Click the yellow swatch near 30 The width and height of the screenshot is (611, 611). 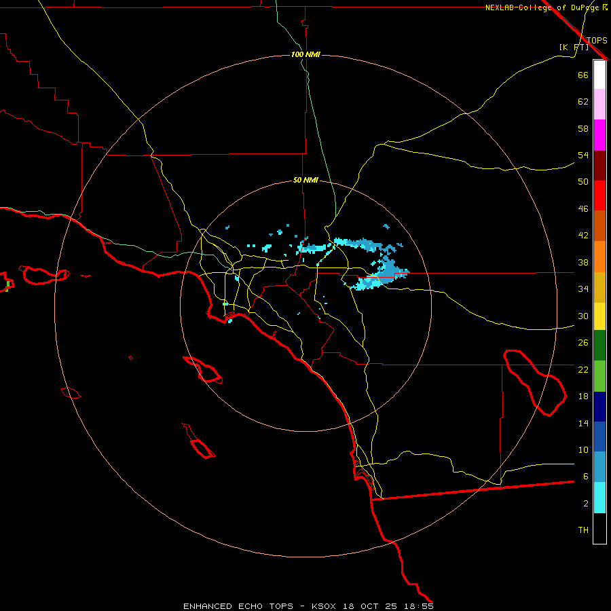(599, 316)
